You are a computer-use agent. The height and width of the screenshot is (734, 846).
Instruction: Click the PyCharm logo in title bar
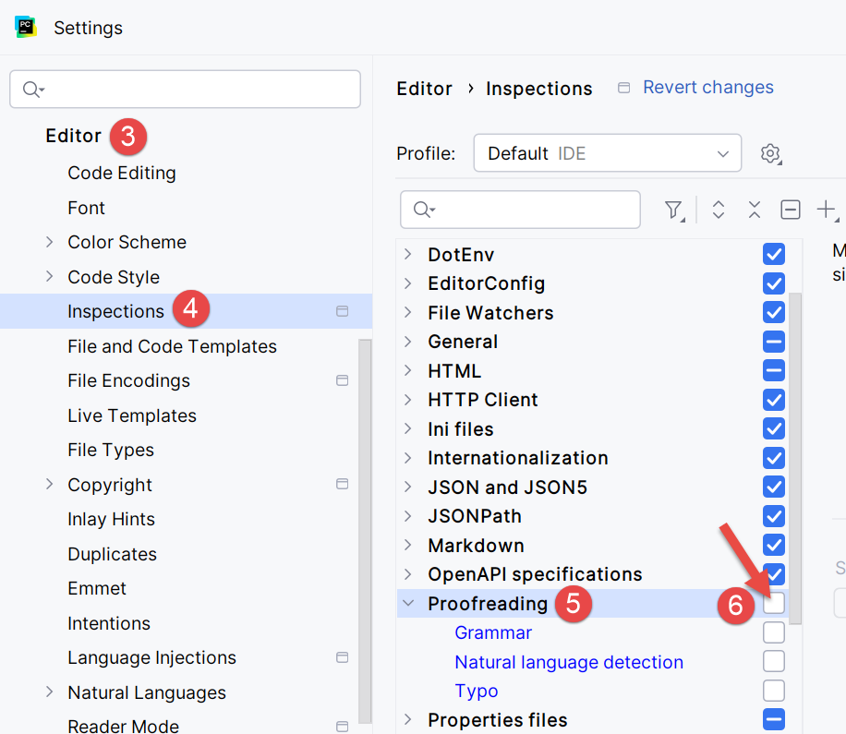pos(26,27)
